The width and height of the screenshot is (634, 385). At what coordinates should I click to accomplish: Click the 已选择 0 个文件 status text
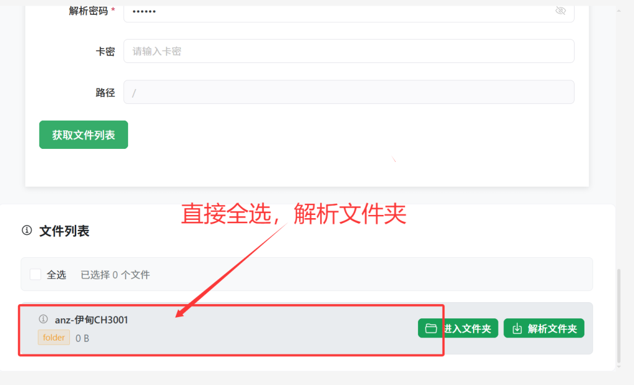pos(115,275)
